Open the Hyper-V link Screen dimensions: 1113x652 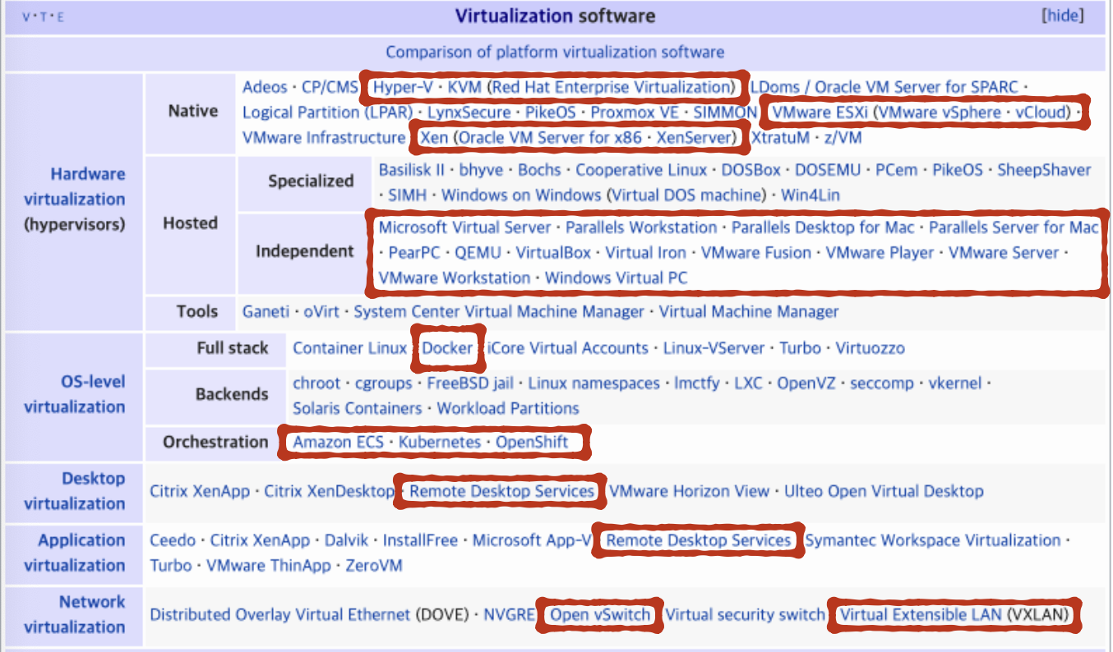pos(403,87)
